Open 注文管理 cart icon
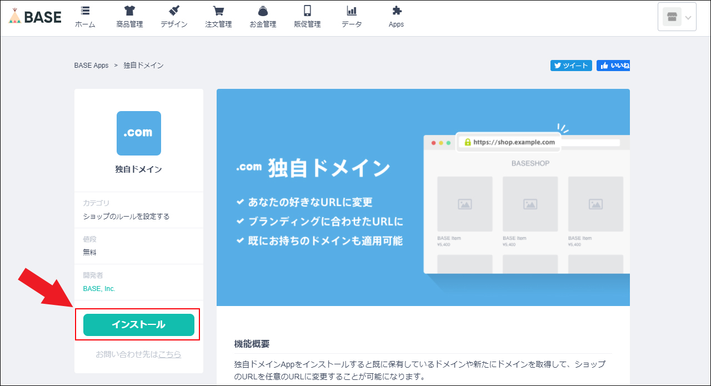The height and width of the screenshot is (386, 711). coord(218,11)
